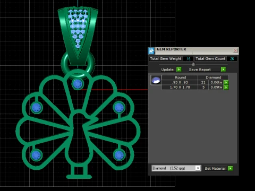The image size is (255, 191).
Task: Collapse panel using small circular arrow handle
Action: [x=193, y=64]
